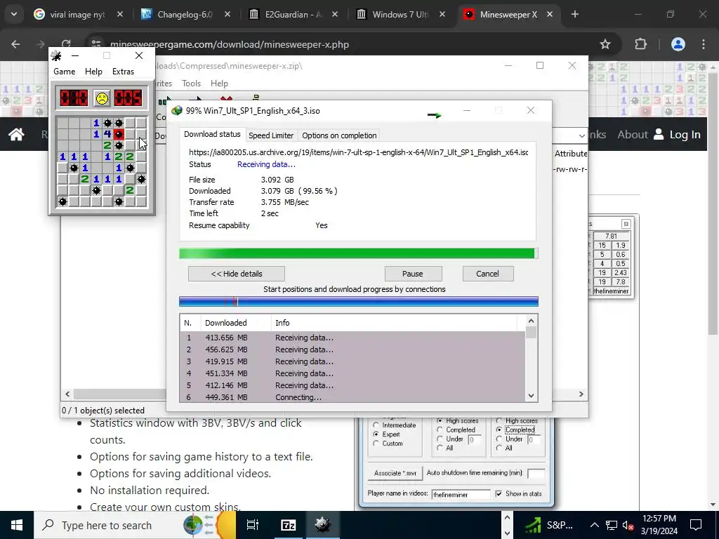Viewport: 719px width, 539px height.
Task: Pause the download
Action: (413, 274)
